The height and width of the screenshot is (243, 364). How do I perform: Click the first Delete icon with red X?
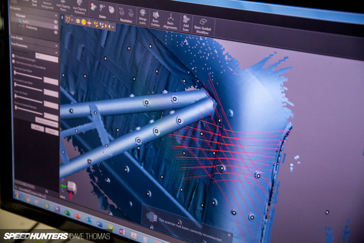coord(93,7)
